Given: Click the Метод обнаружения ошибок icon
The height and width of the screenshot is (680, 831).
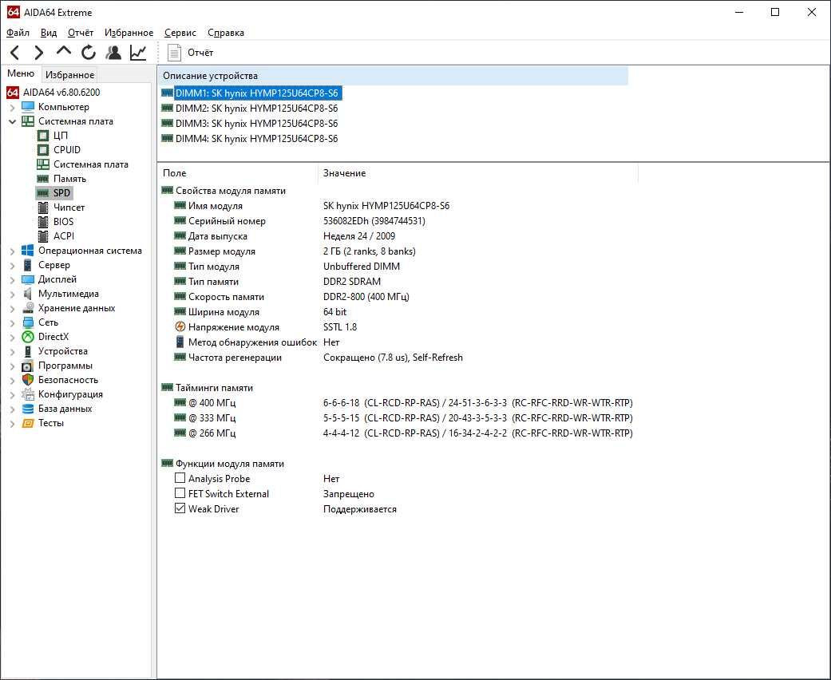Looking at the screenshot, I should point(180,342).
